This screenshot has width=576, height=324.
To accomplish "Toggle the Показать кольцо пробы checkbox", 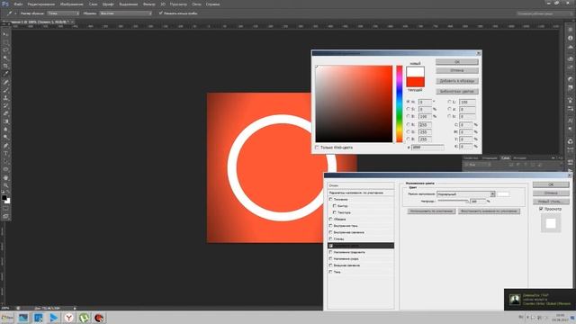I will 160,13.
